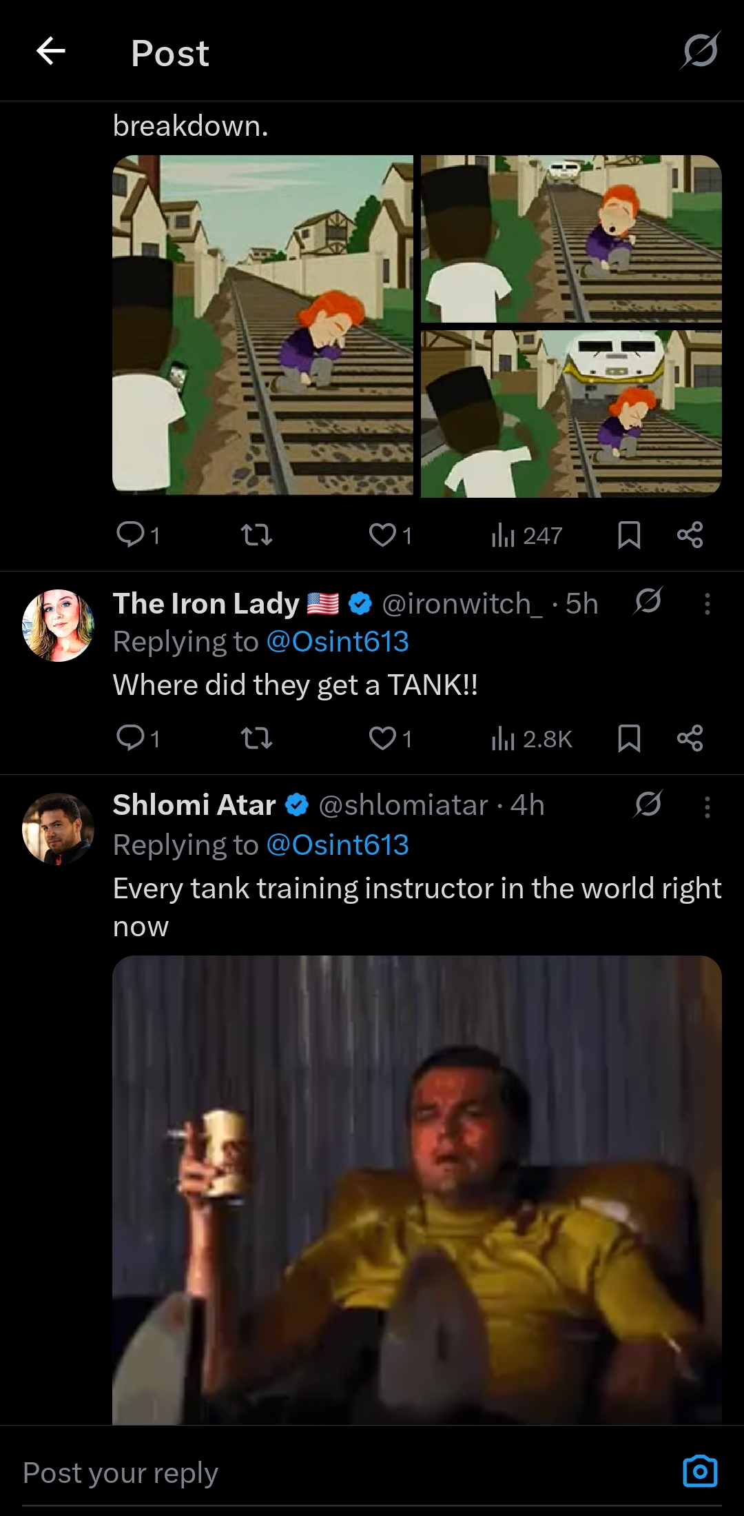The height and width of the screenshot is (1516, 744).
Task: Open Grok icon in the top bar
Action: [x=701, y=51]
